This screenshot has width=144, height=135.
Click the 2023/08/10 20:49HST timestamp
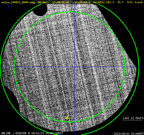(x=129, y=134)
